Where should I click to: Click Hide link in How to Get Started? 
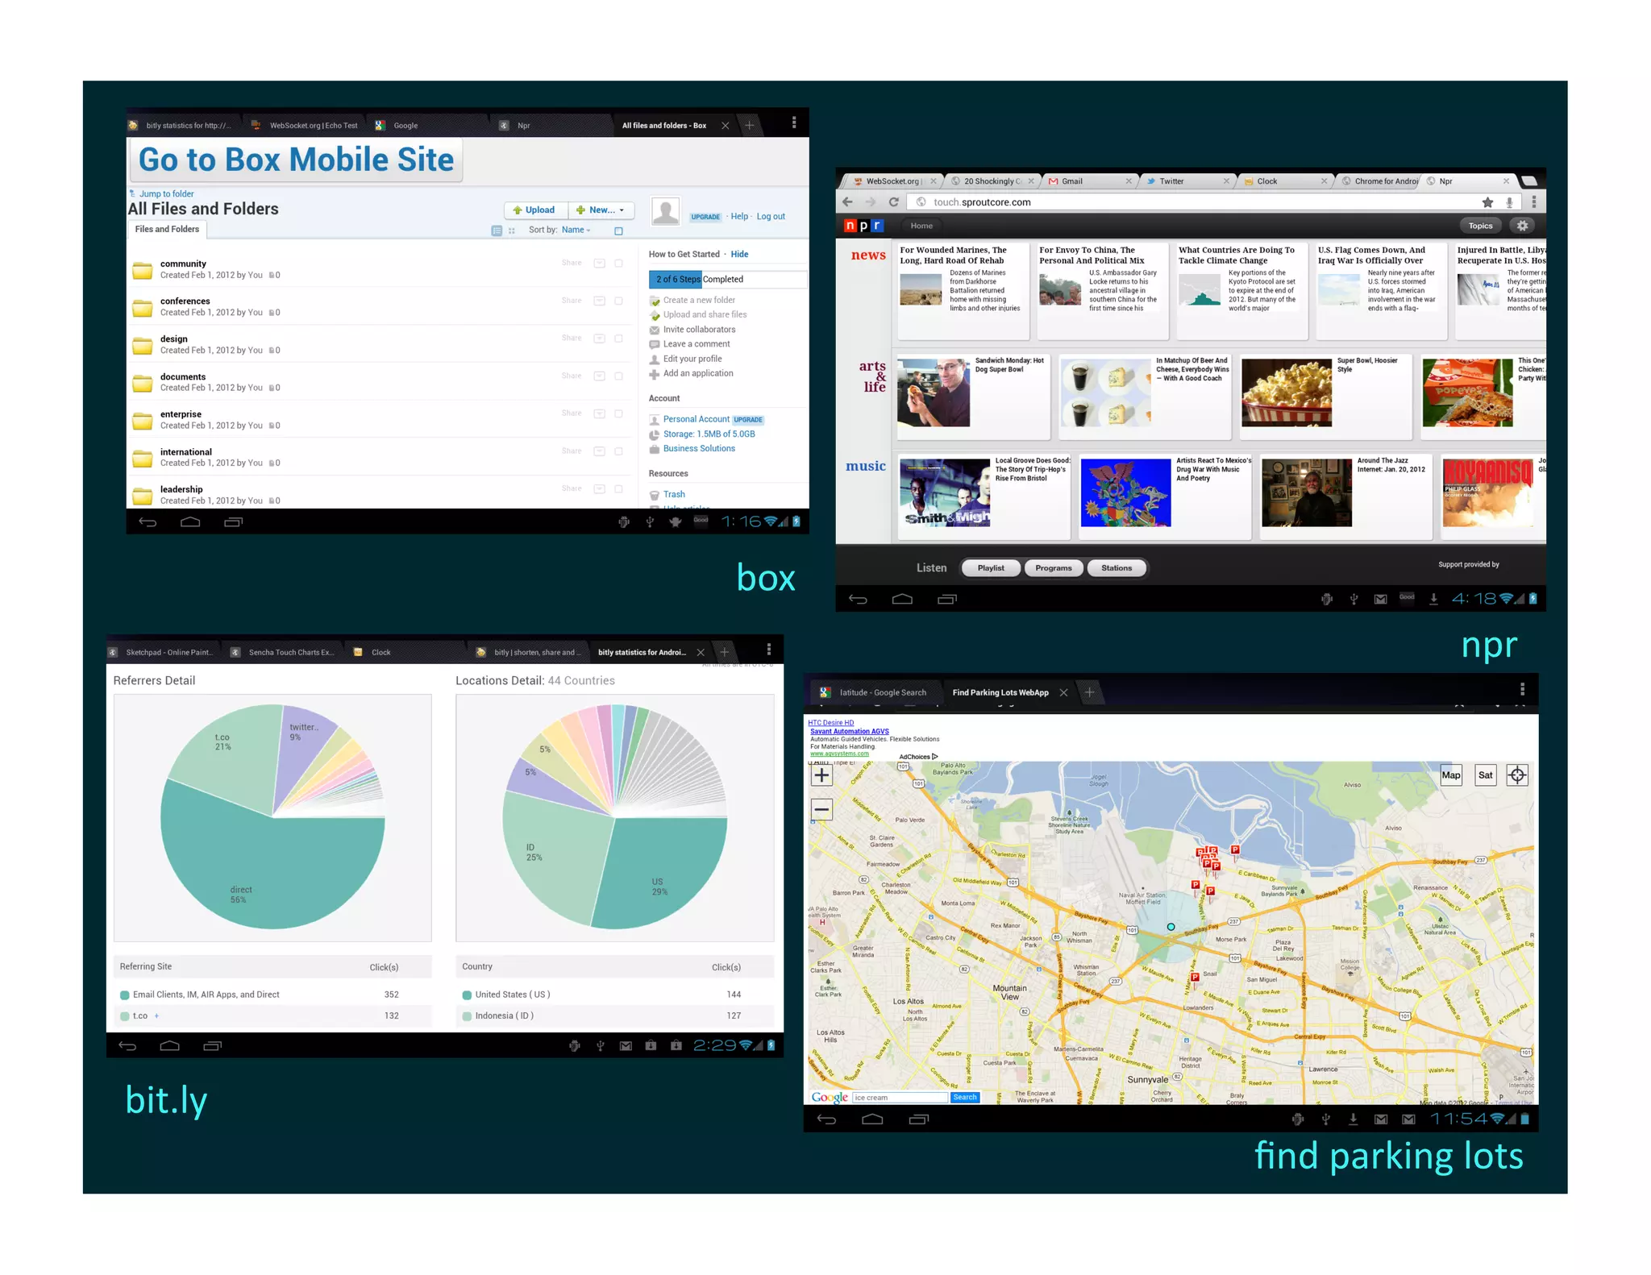click(x=739, y=255)
